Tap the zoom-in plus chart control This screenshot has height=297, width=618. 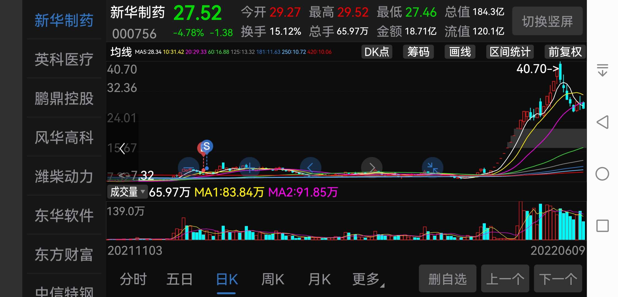(250, 167)
